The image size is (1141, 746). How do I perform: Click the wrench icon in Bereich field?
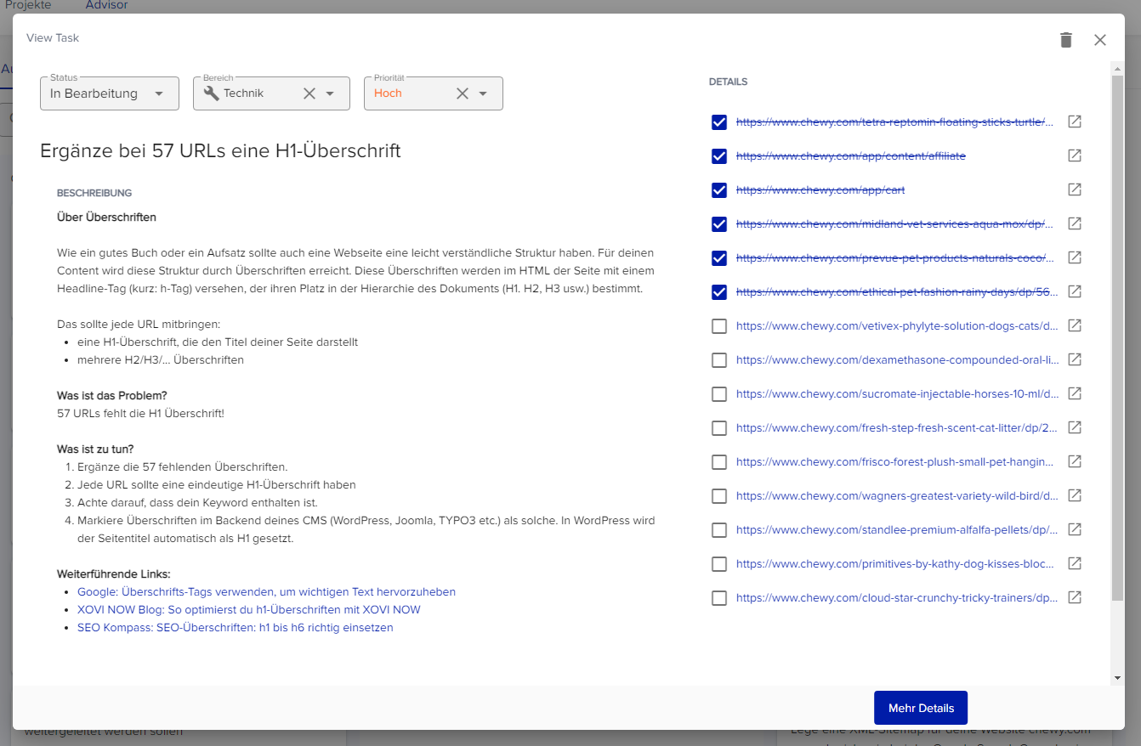coord(211,93)
